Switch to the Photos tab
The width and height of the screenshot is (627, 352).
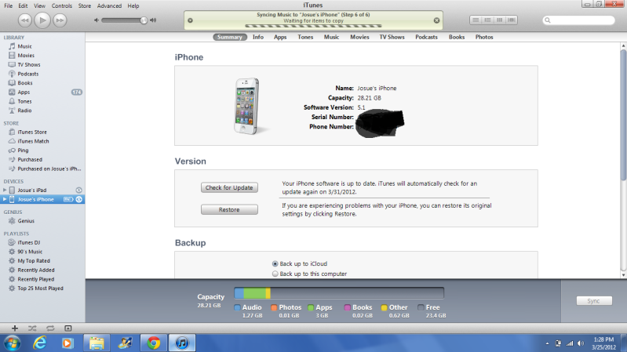point(484,37)
